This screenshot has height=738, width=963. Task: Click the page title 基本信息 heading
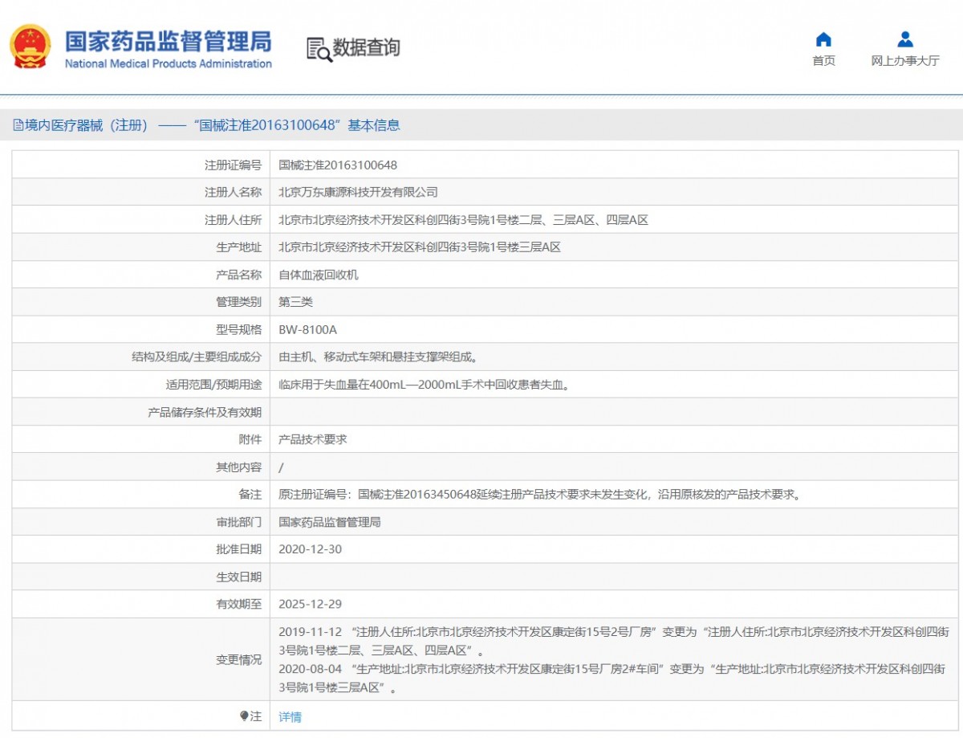tap(373, 125)
